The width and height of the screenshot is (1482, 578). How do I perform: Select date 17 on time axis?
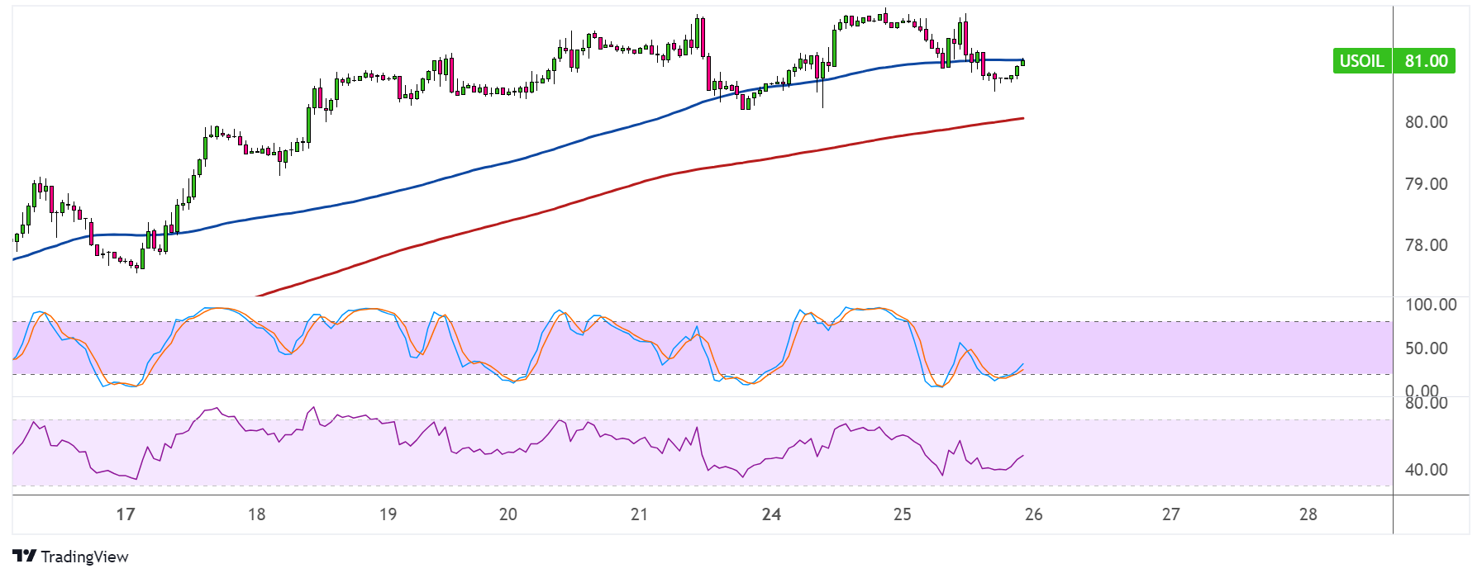coord(125,514)
